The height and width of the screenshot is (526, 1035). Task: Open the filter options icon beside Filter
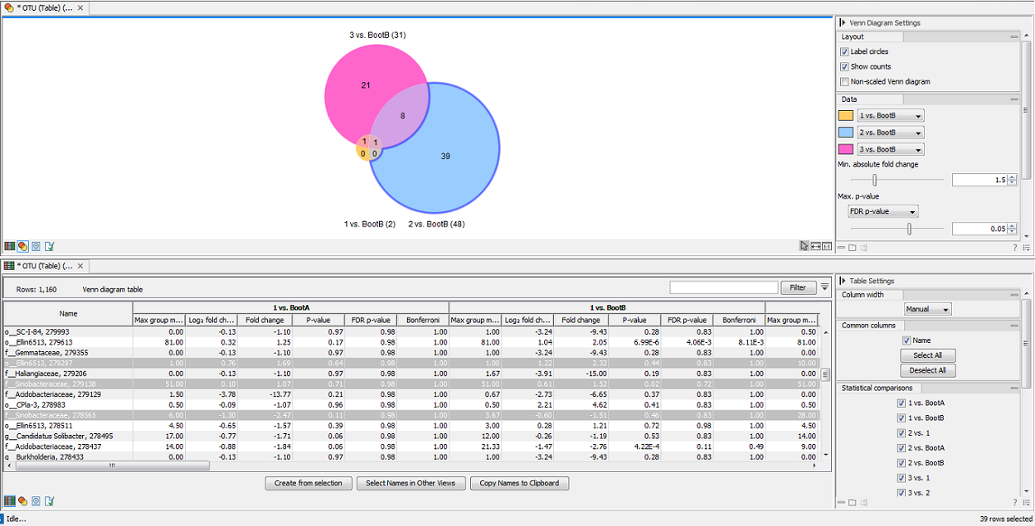(x=824, y=287)
